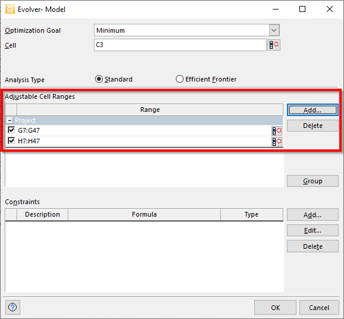Screen dimensions: 344x319
Task: Click range selector icon for H7:H47
Action: coord(277,142)
